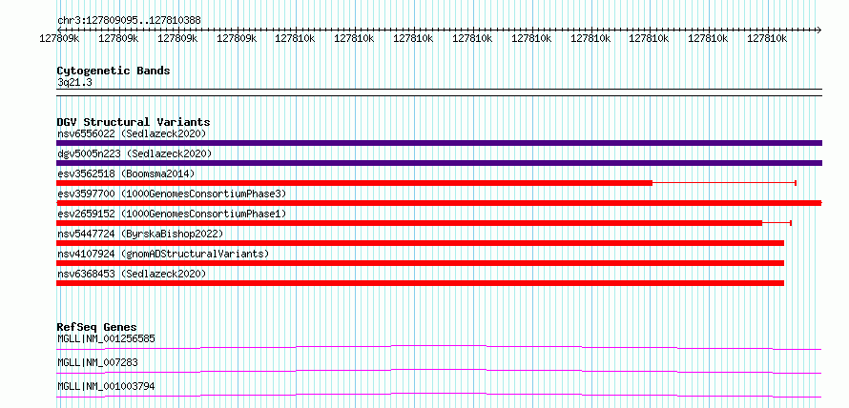The height and width of the screenshot is (408, 849).
Task: Click the red bar of esv3562518
Action: (355, 183)
